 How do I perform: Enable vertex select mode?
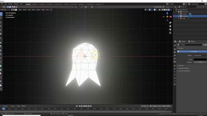tap(12, 10)
